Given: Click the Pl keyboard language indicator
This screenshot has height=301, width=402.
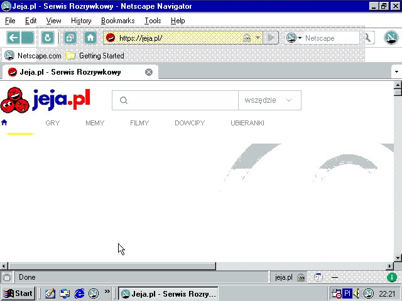Looking at the screenshot, I should coord(347,293).
